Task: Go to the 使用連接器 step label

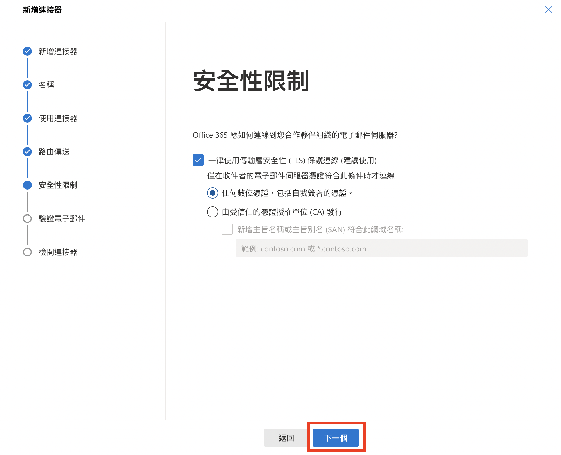Action: click(x=58, y=118)
